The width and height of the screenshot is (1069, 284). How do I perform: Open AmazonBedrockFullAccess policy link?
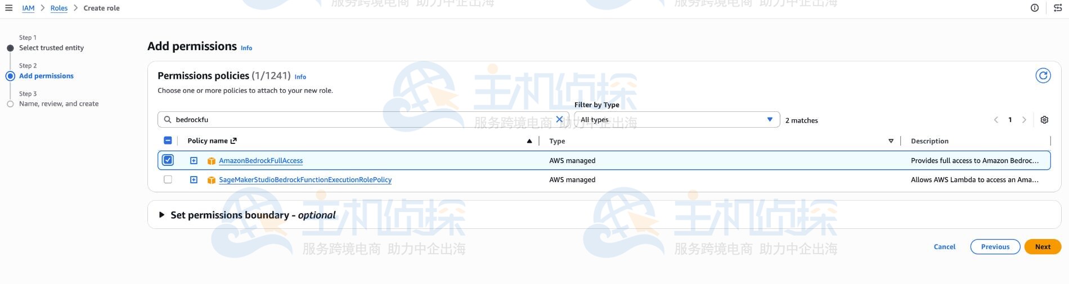pyautogui.click(x=260, y=161)
